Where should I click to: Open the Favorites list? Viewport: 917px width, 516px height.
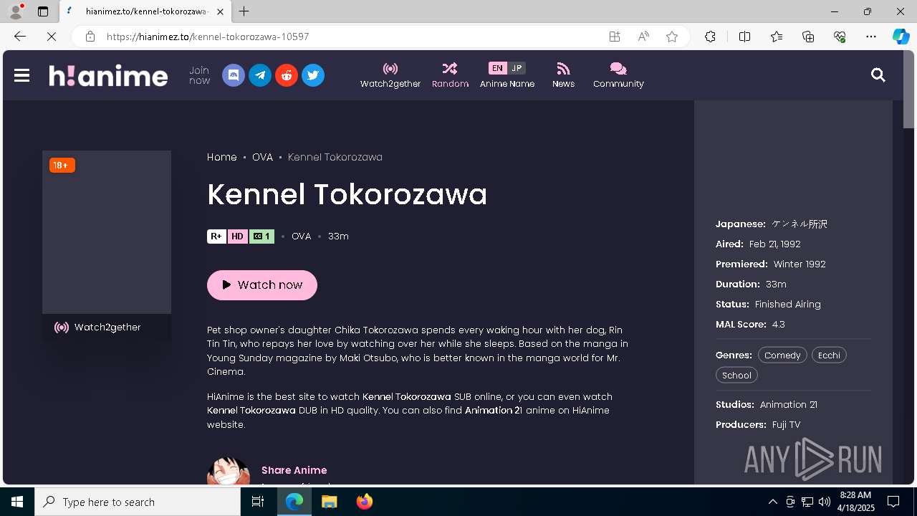(x=777, y=37)
